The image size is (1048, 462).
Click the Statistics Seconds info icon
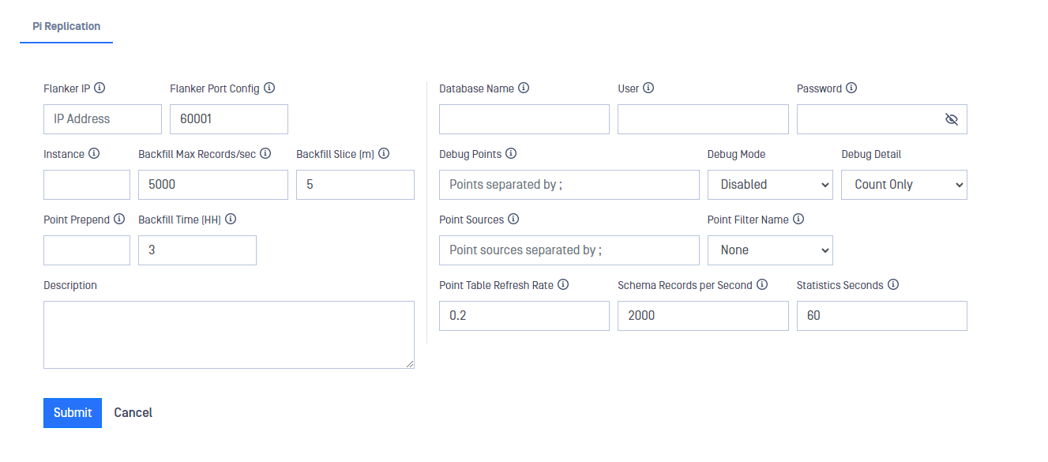tap(893, 285)
